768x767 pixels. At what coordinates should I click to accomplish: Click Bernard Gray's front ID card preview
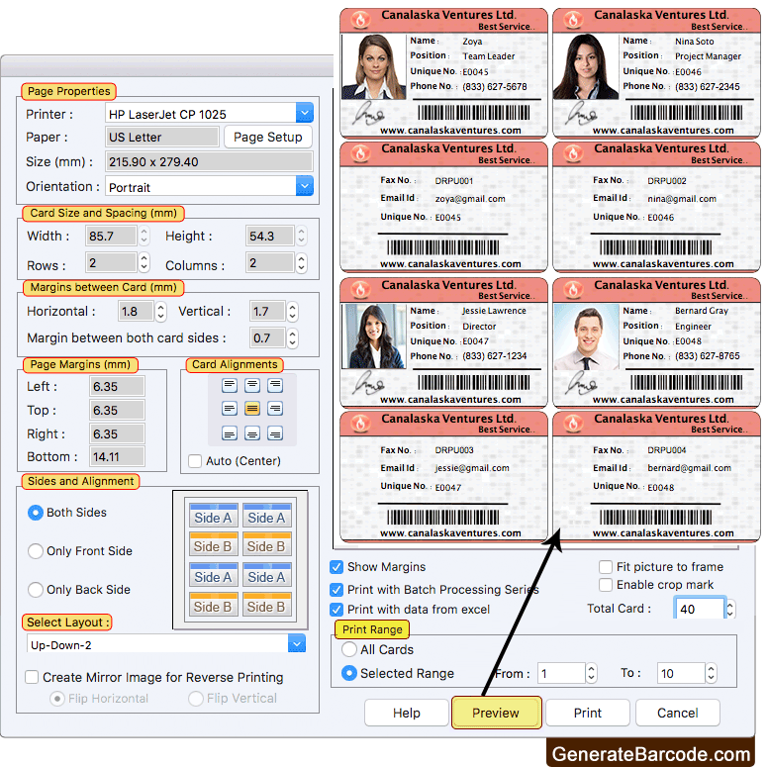(x=657, y=342)
